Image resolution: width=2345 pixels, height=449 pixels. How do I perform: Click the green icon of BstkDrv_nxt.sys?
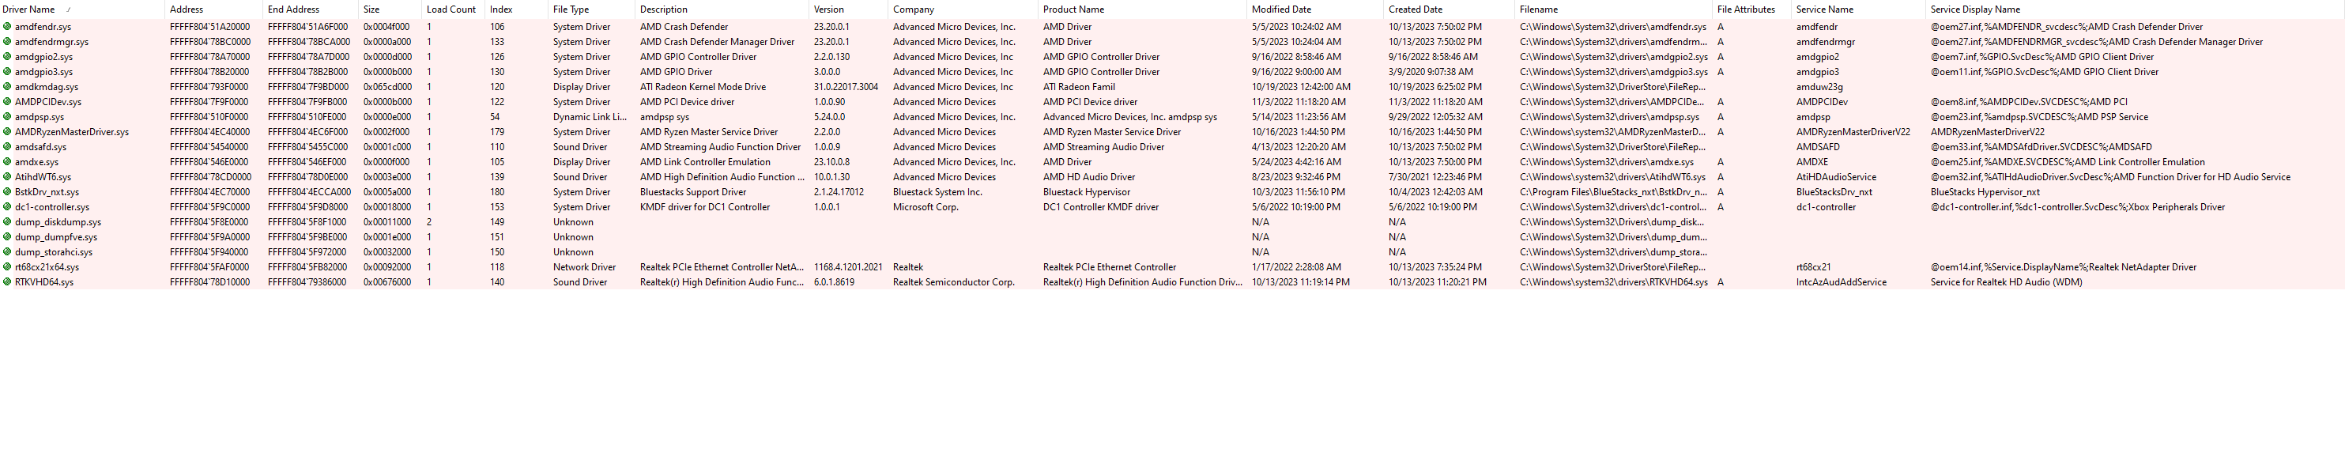point(7,192)
